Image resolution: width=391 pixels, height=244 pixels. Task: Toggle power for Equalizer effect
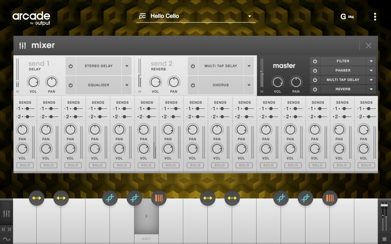(71, 85)
